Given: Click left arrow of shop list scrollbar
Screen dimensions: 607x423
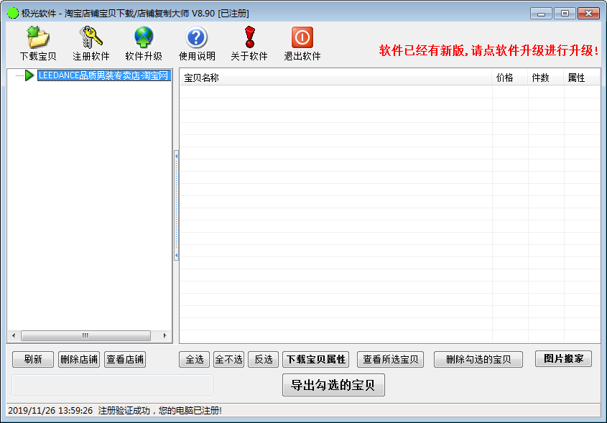Looking at the screenshot, I should point(14,335).
